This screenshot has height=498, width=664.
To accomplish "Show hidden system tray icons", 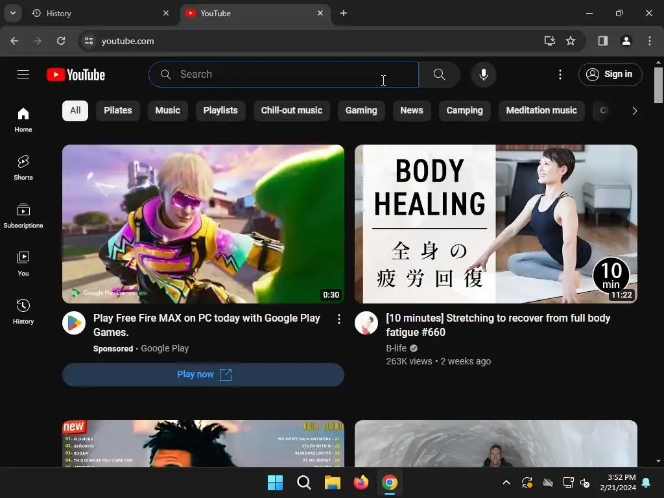I will coord(506,482).
